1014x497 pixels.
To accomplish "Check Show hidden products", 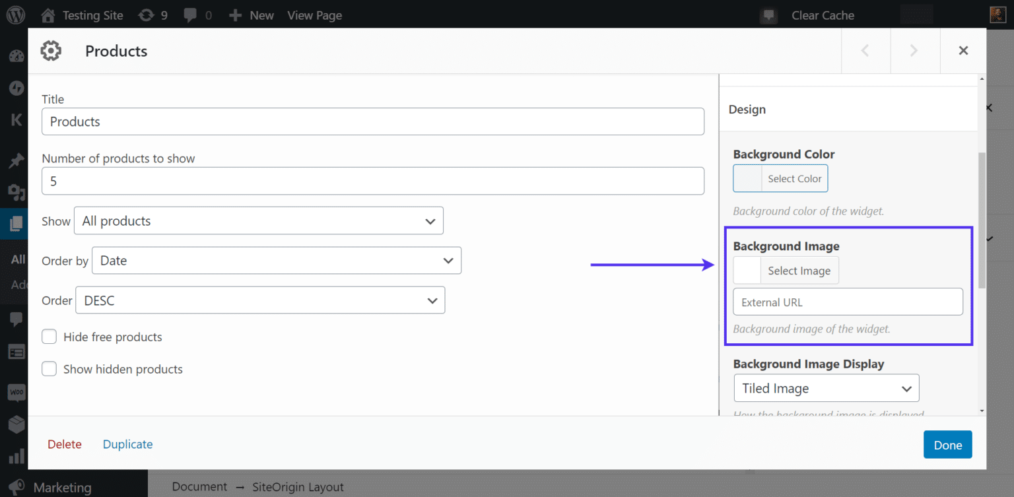I will click(x=49, y=369).
